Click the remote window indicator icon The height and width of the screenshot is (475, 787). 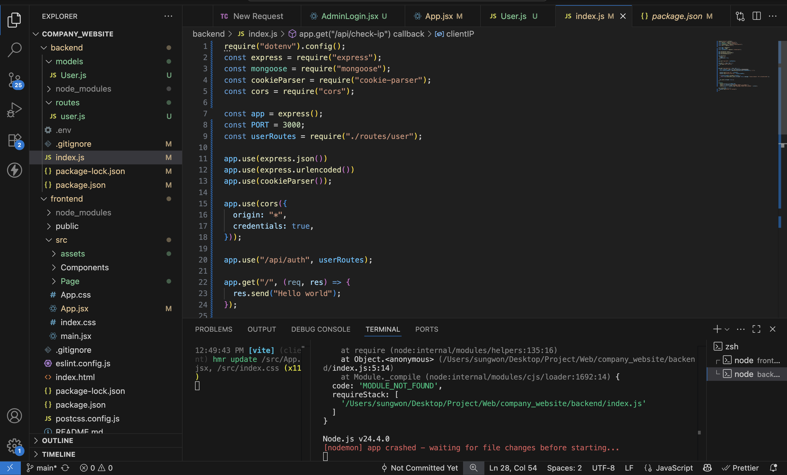[x=10, y=468]
